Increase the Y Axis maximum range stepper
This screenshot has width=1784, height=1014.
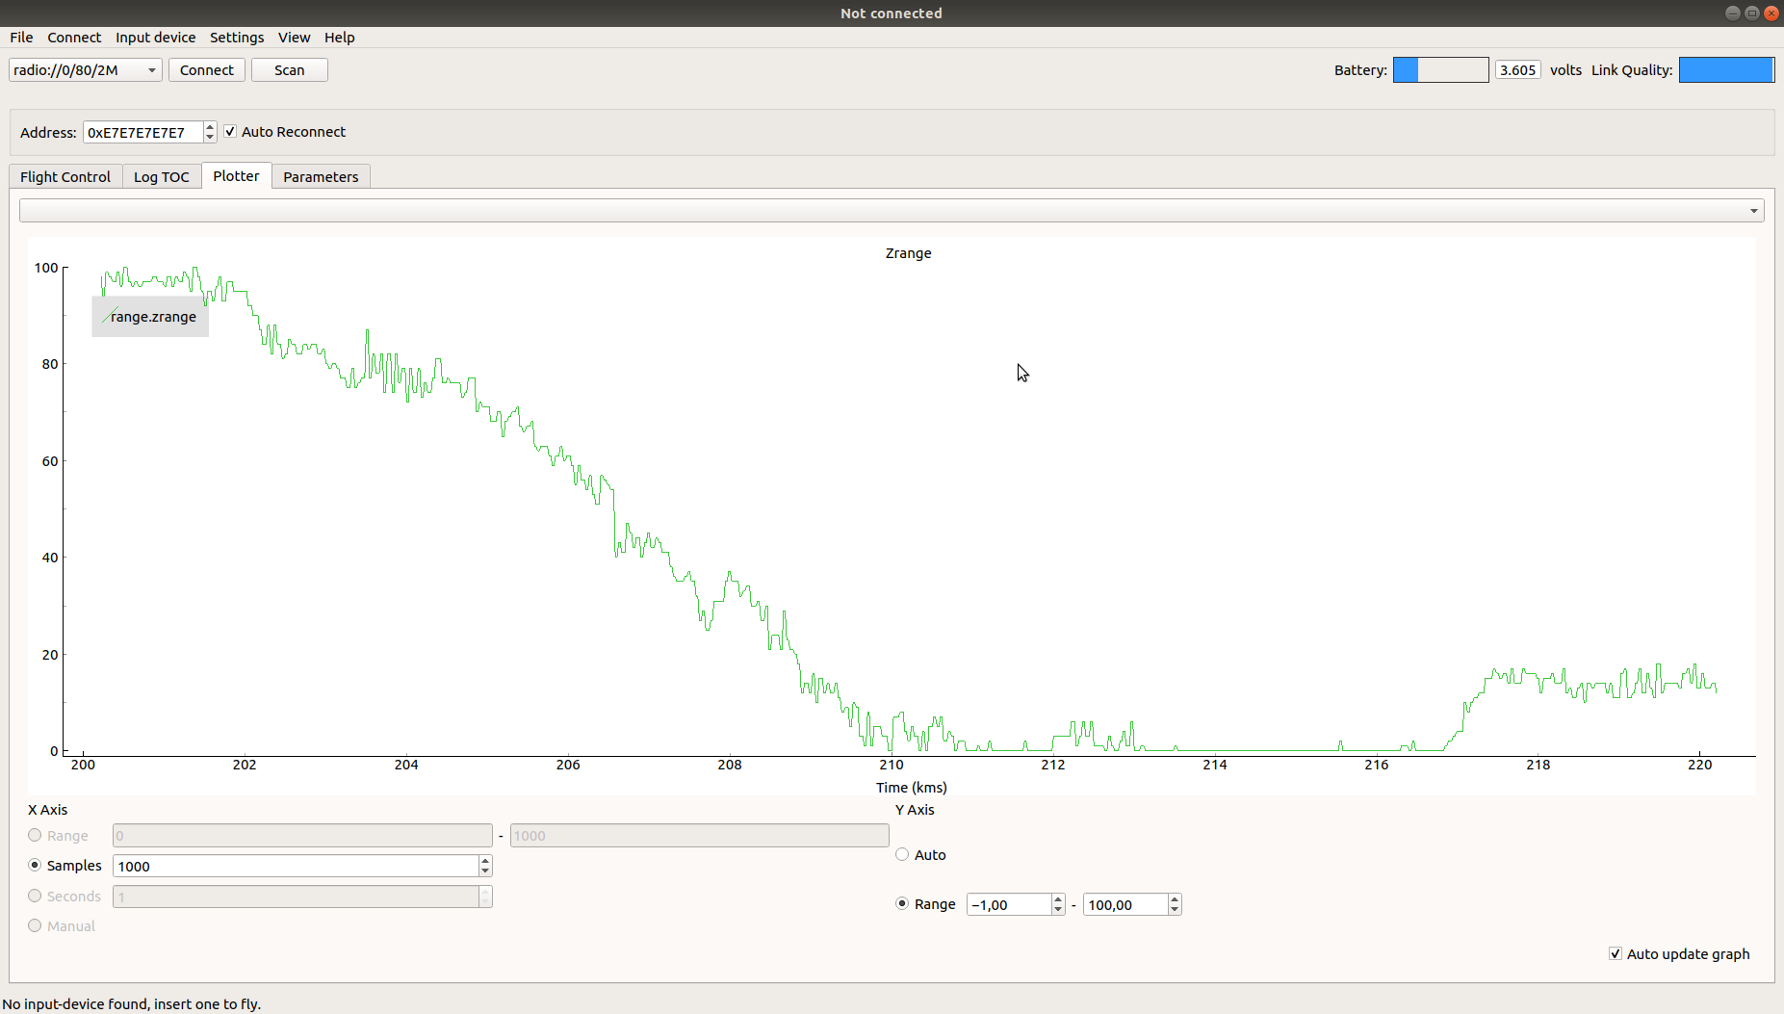coord(1175,899)
